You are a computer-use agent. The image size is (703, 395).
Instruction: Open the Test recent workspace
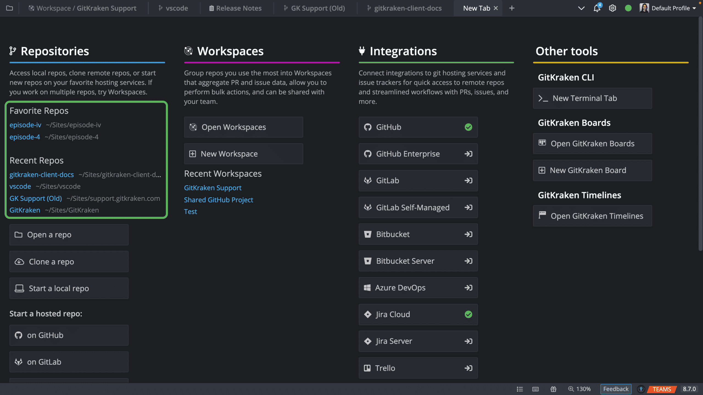pyautogui.click(x=191, y=211)
